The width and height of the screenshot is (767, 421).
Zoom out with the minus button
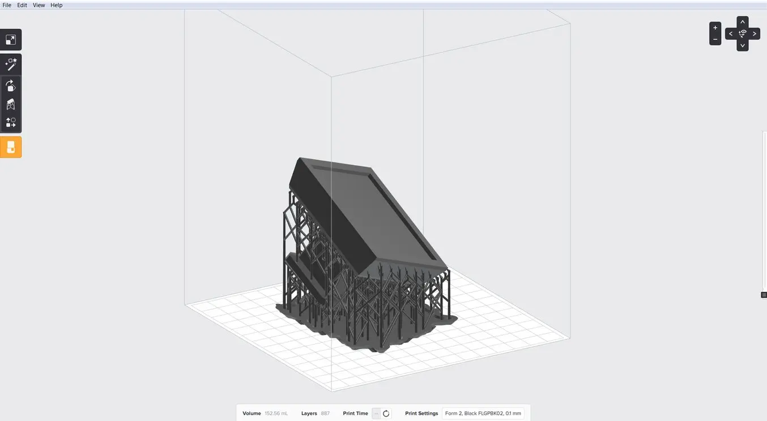click(x=715, y=40)
